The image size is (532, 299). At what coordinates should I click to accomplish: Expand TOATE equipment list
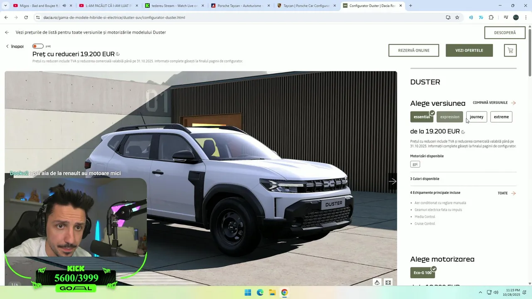tap(507, 193)
